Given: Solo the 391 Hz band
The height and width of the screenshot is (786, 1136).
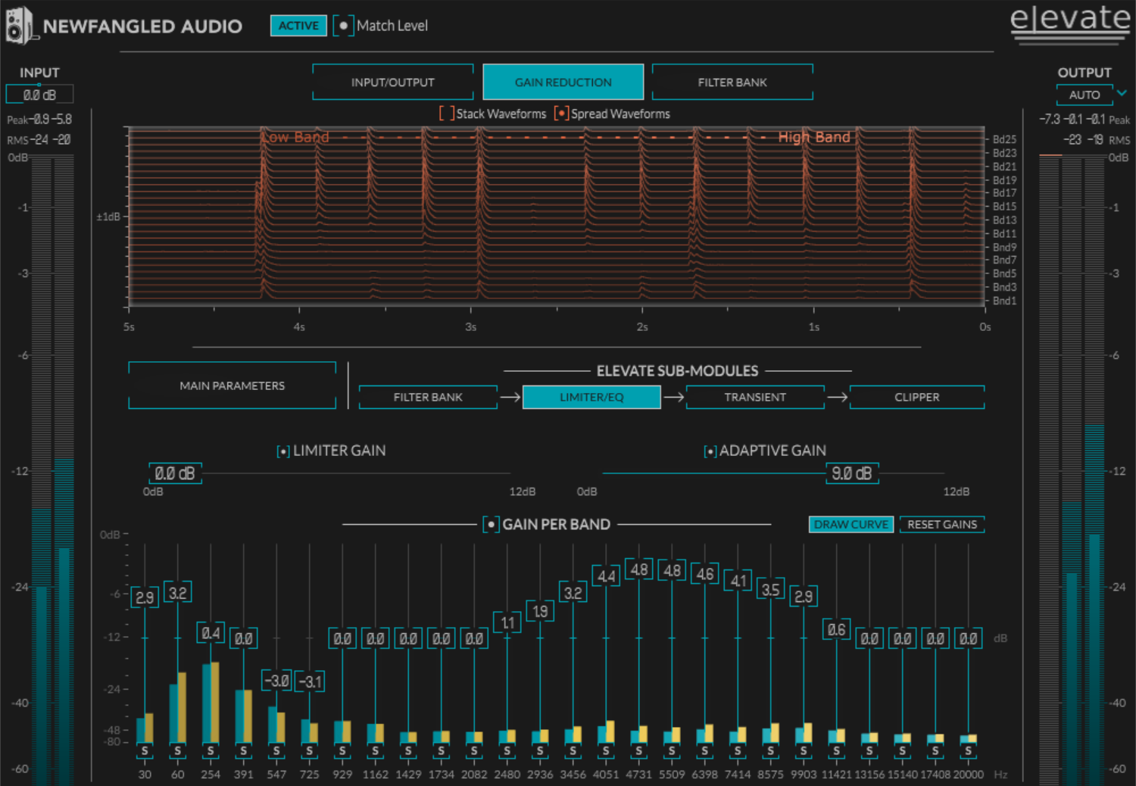Looking at the screenshot, I should (x=243, y=751).
